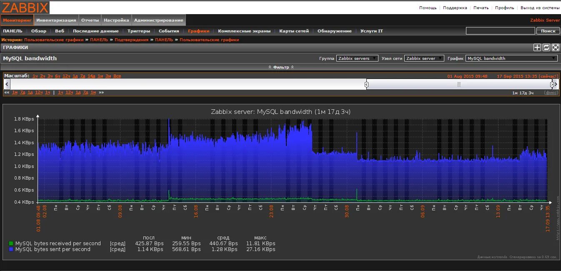Expand the Фильтр section

click(281, 67)
